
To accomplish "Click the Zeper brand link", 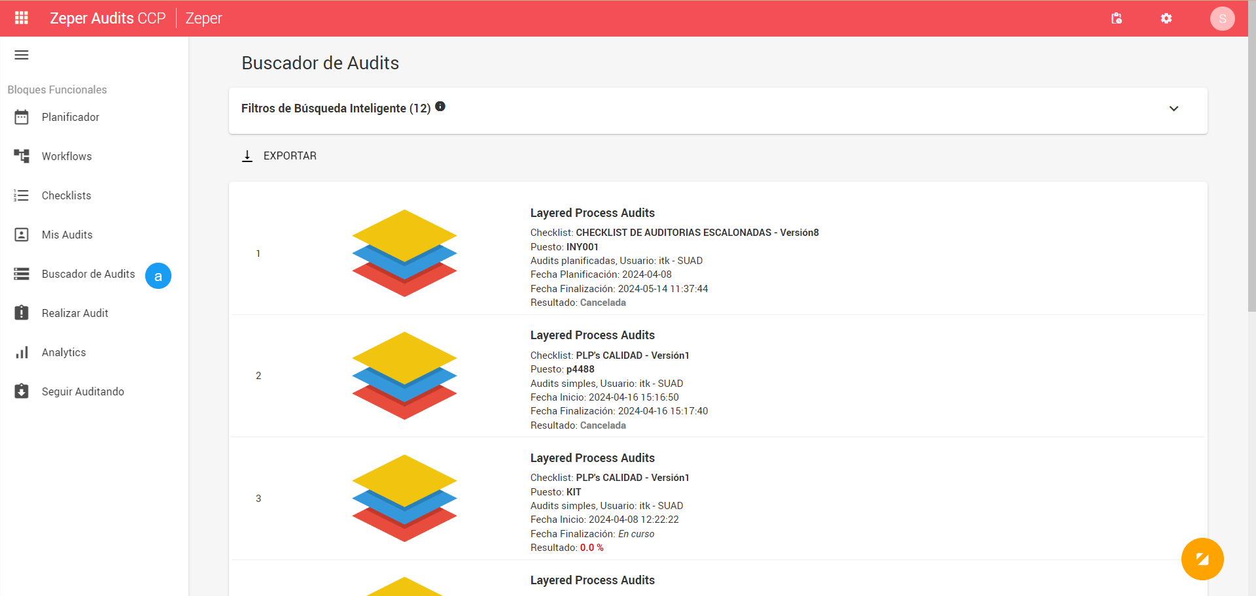I will pos(204,18).
